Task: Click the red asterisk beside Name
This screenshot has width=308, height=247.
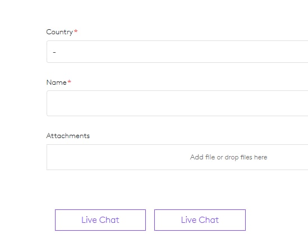Action: click(x=70, y=81)
